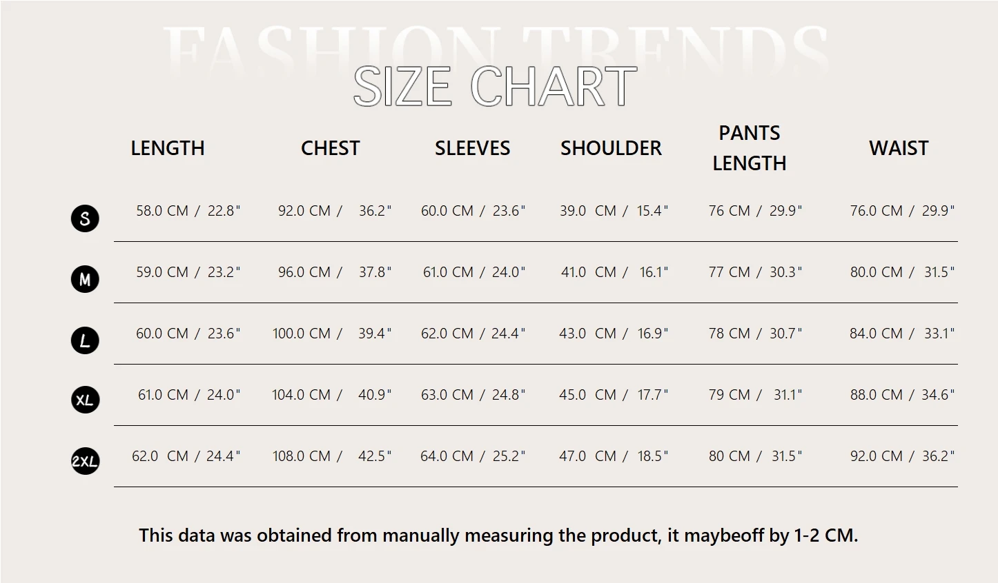Select the WAIST column header
Viewport: 998px width, 583px height.
[x=898, y=148]
